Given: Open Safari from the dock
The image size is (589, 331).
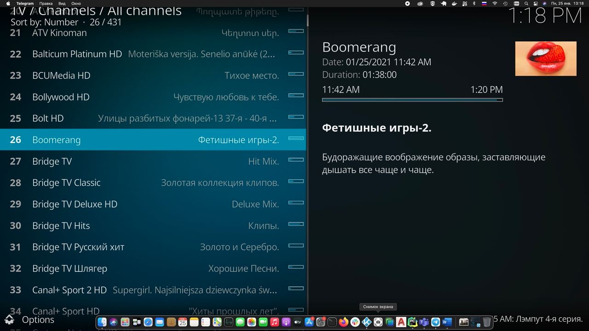Looking at the screenshot, I should [x=148, y=322].
